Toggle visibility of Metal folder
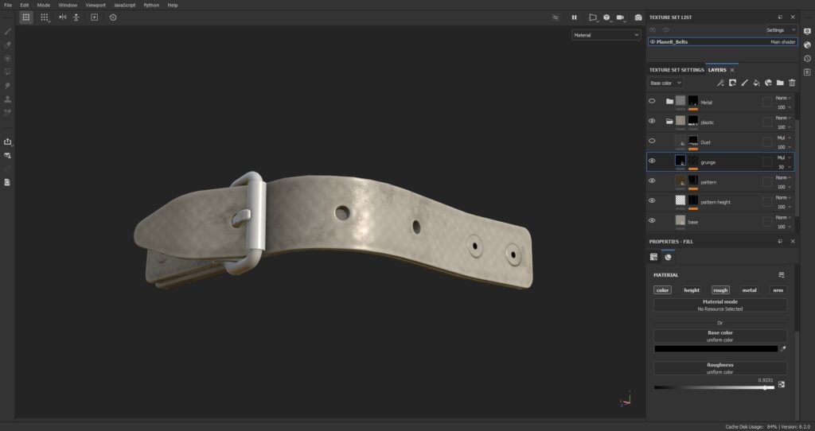This screenshot has width=815, height=431. [652, 101]
